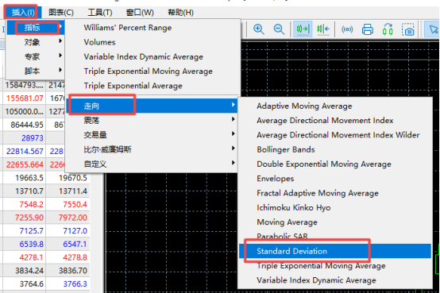Click the signals broadcast icon
This screenshot has width=440, height=293.
point(347,29)
